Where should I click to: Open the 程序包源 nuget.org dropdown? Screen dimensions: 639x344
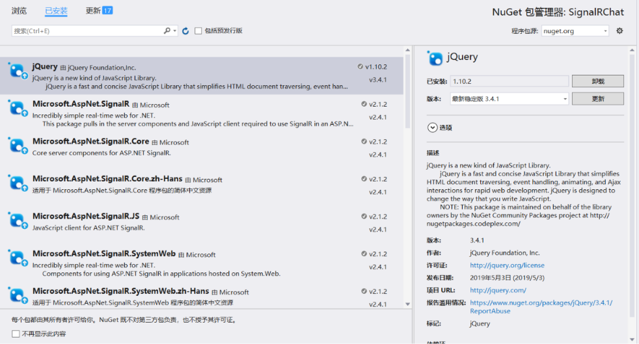coord(575,31)
